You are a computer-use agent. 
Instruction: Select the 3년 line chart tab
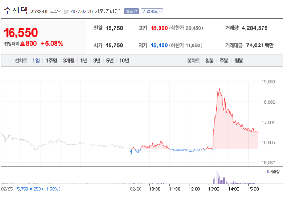click(x=97, y=61)
